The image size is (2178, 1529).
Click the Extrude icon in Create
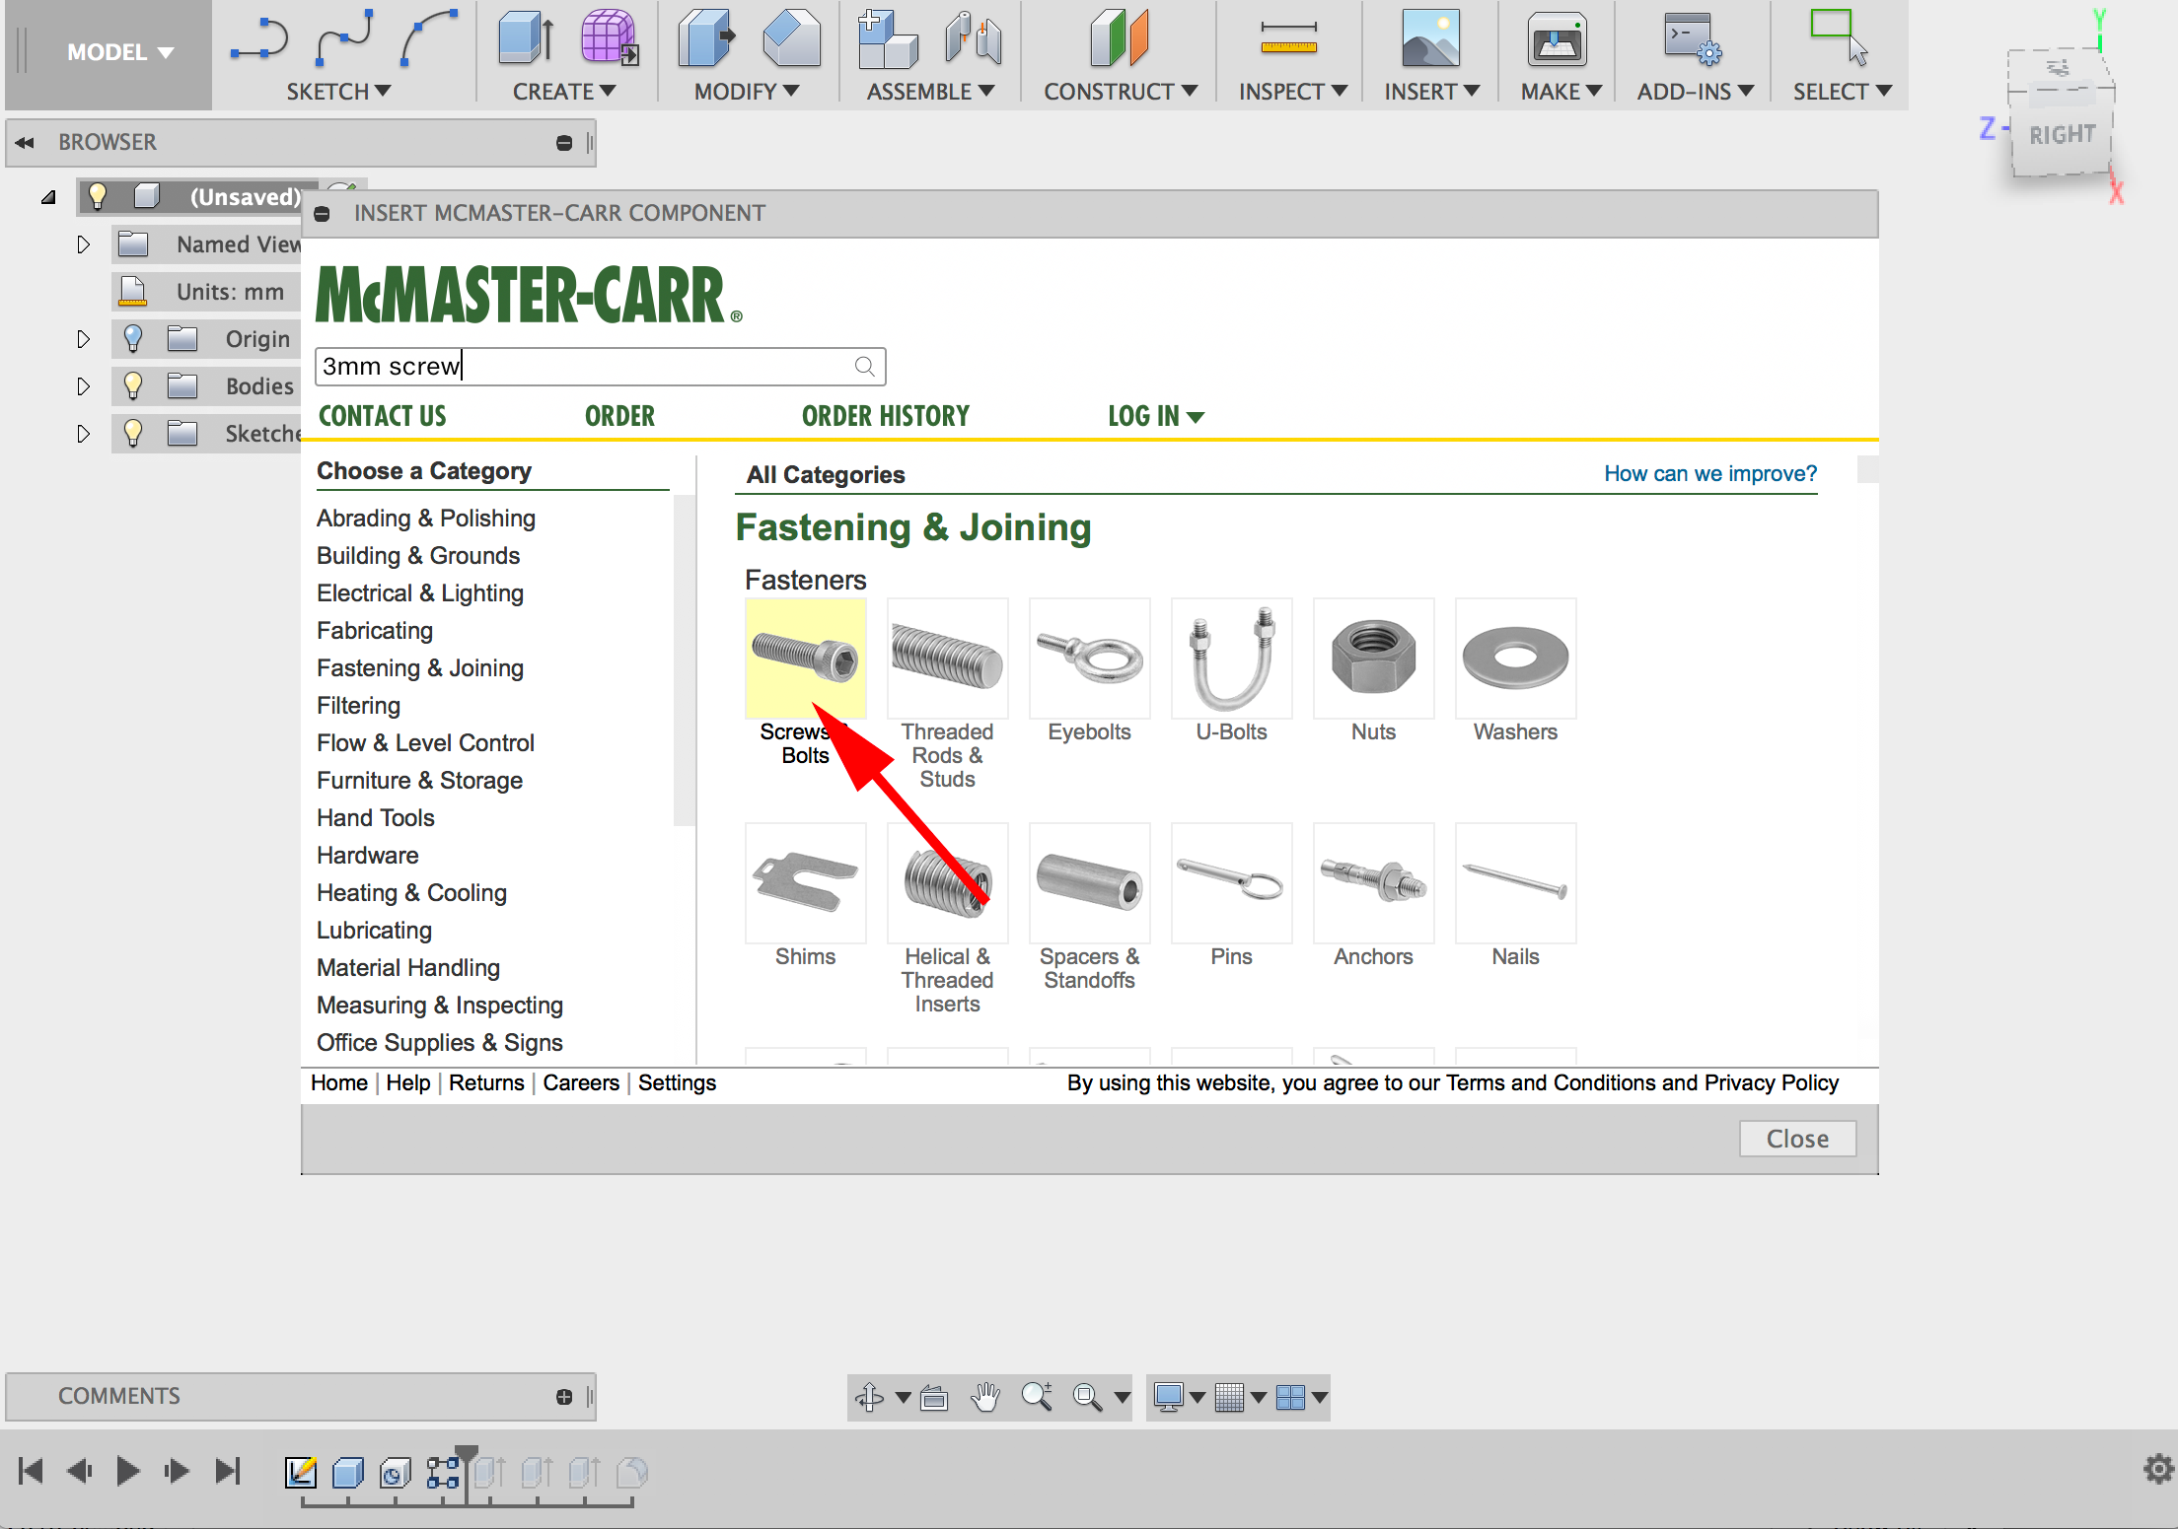[x=526, y=39]
